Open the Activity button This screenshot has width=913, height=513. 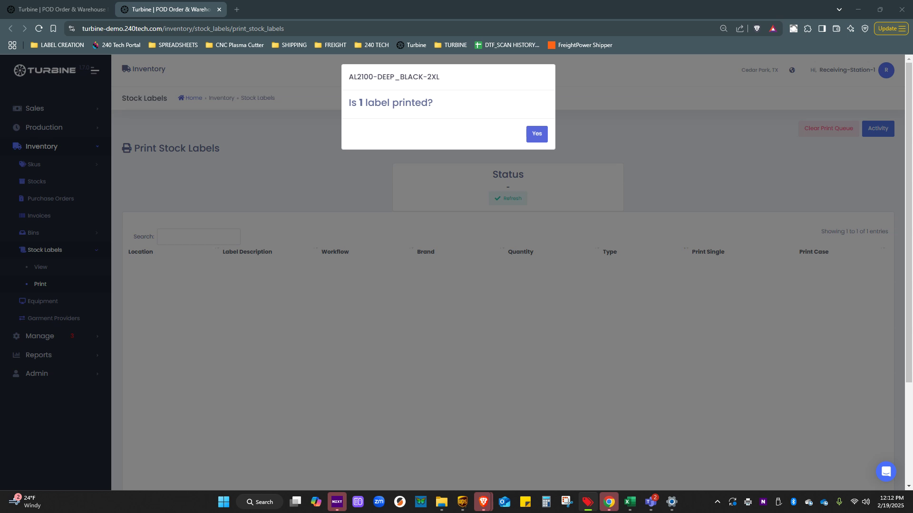click(877, 129)
